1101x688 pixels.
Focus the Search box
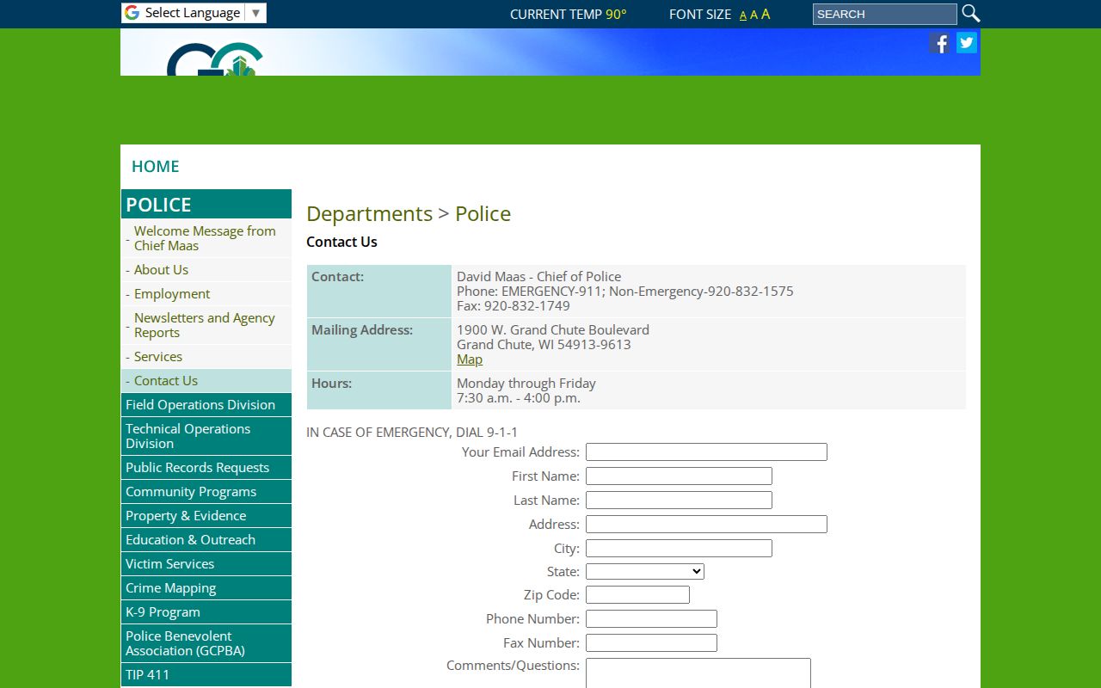(885, 14)
